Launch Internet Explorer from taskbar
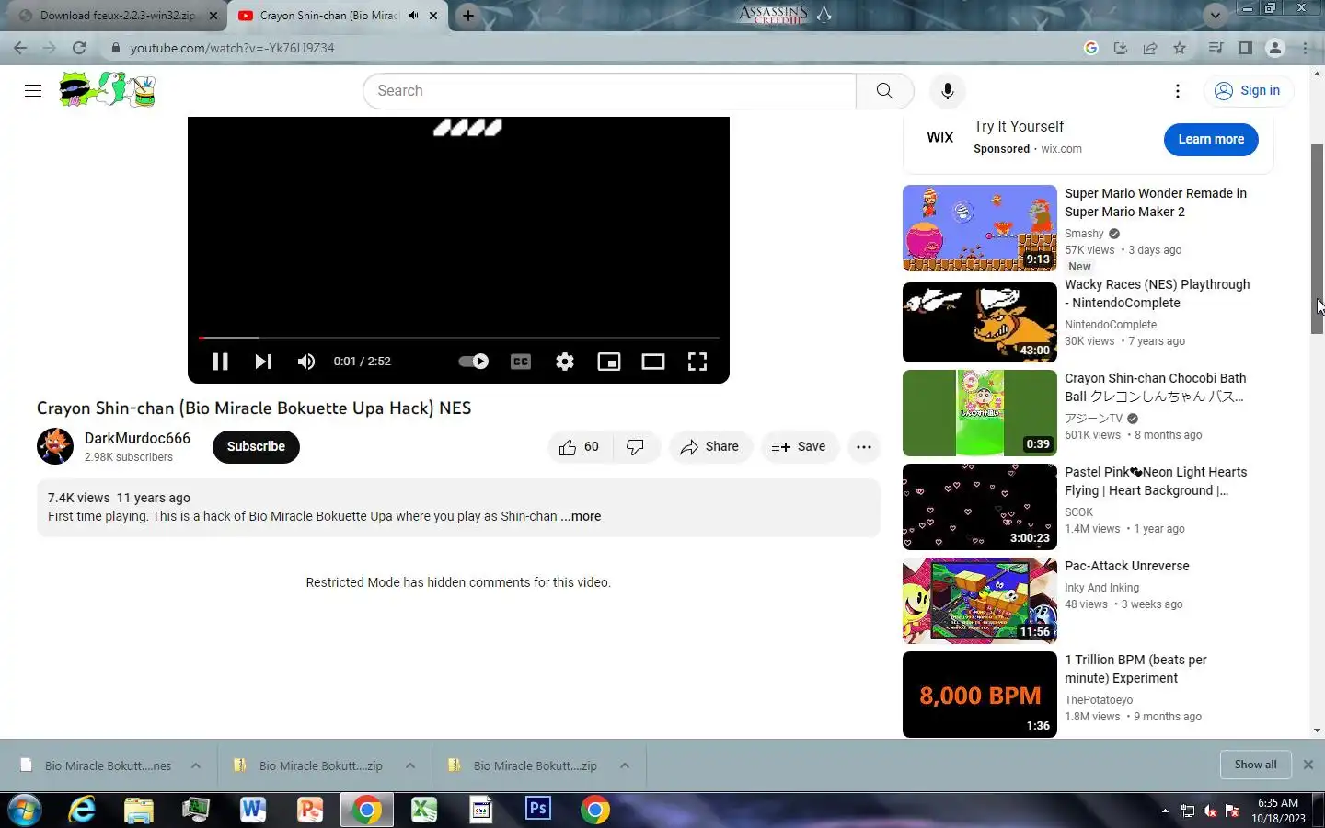Image resolution: width=1325 pixels, height=828 pixels. pos(83,810)
